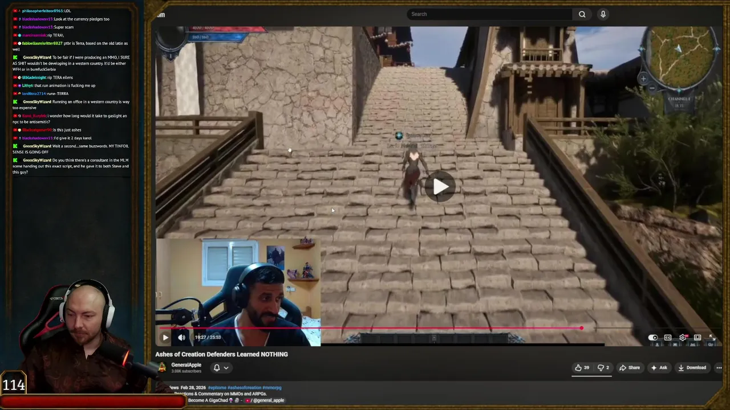Start voice search with the microphone
Screen dimensions: 730x410
pos(603,14)
